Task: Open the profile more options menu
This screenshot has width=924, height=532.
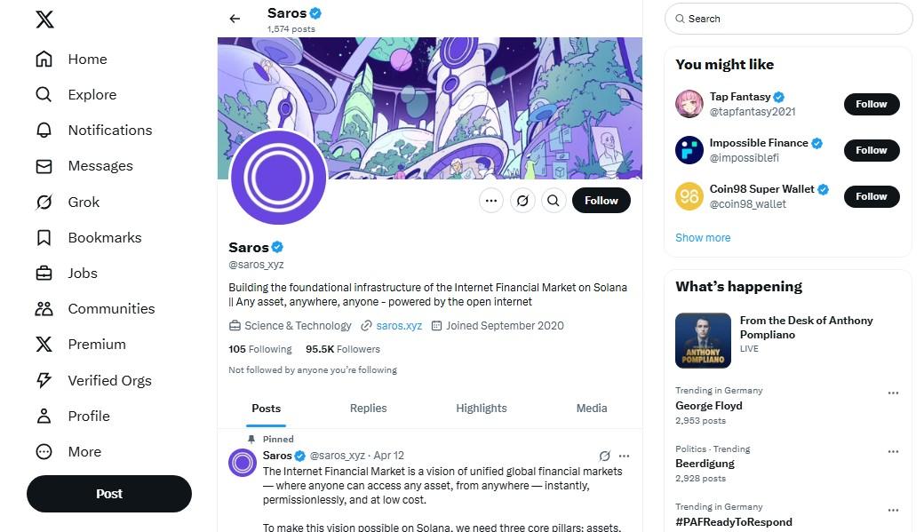Action: pos(491,201)
